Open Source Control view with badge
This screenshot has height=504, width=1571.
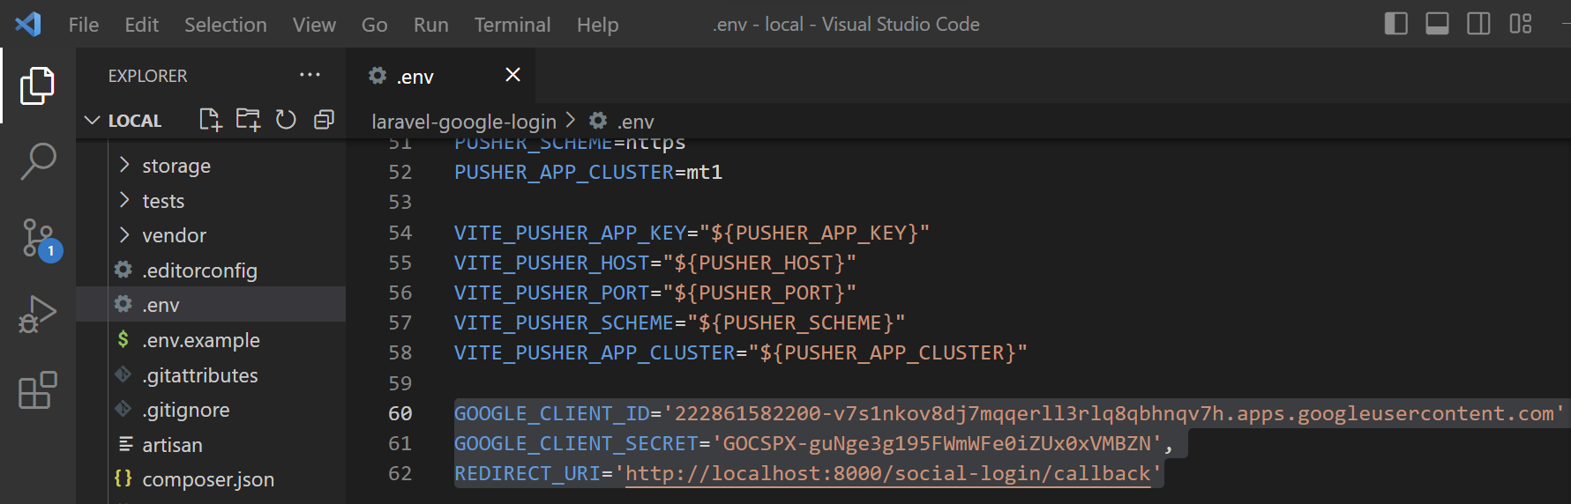[x=38, y=238]
